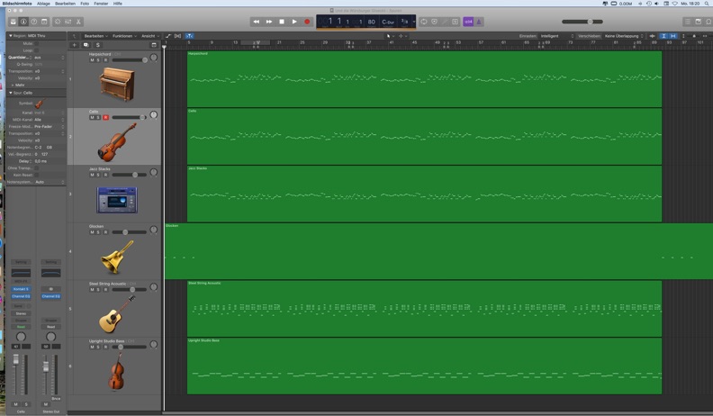
Task: Start playback with the Play button
Action: coord(294,22)
